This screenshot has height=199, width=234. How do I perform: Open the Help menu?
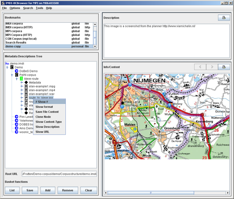click(49, 8)
